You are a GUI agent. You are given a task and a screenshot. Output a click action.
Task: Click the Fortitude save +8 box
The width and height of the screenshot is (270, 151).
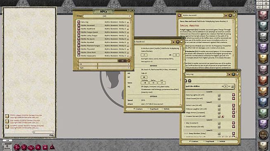click(x=144, y=83)
